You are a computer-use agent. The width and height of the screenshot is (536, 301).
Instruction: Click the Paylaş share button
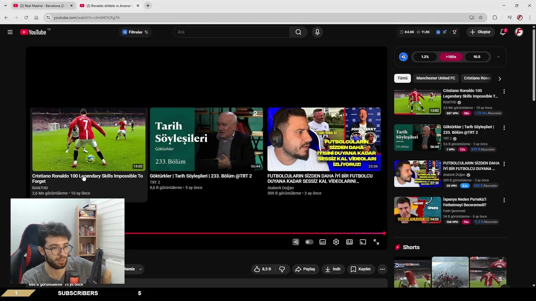pos(305,269)
